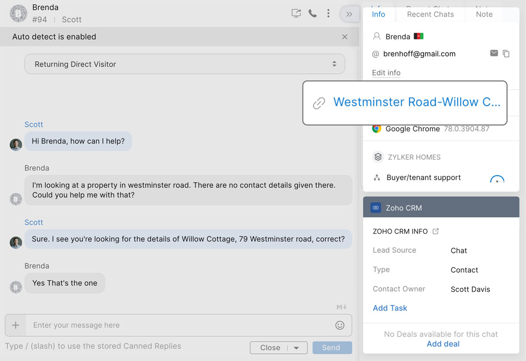Screen dimensions: 526x361
Task: Select the Info tab
Action: [379, 14]
